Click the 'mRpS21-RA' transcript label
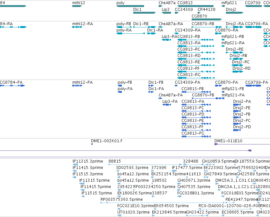Image resolution: width=270 pixels, height=217 pixels. pyautogui.click(x=233, y=43)
